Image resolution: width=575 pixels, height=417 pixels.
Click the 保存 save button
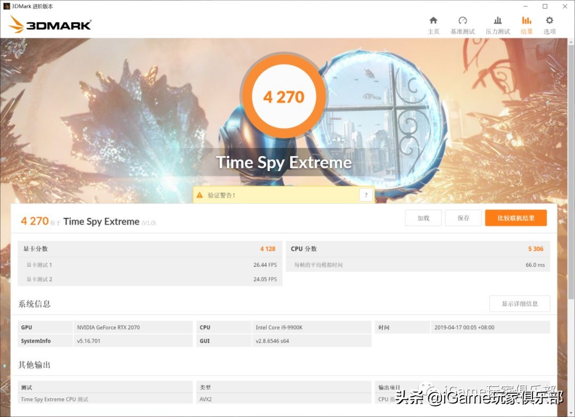pyautogui.click(x=463, y=218)
